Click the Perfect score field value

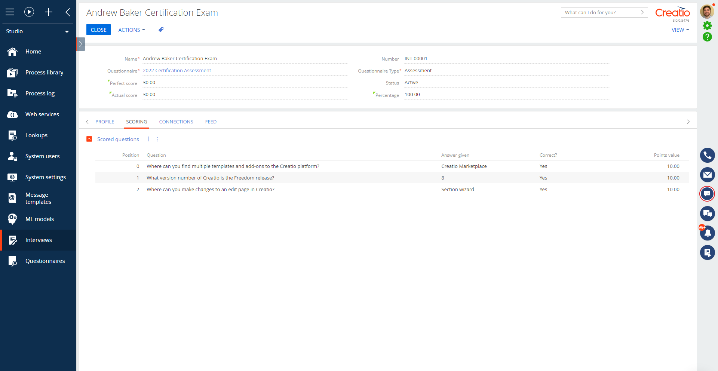(x=149, y=83)
